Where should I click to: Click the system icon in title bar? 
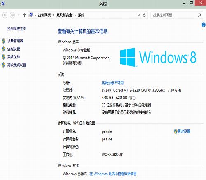2,3
